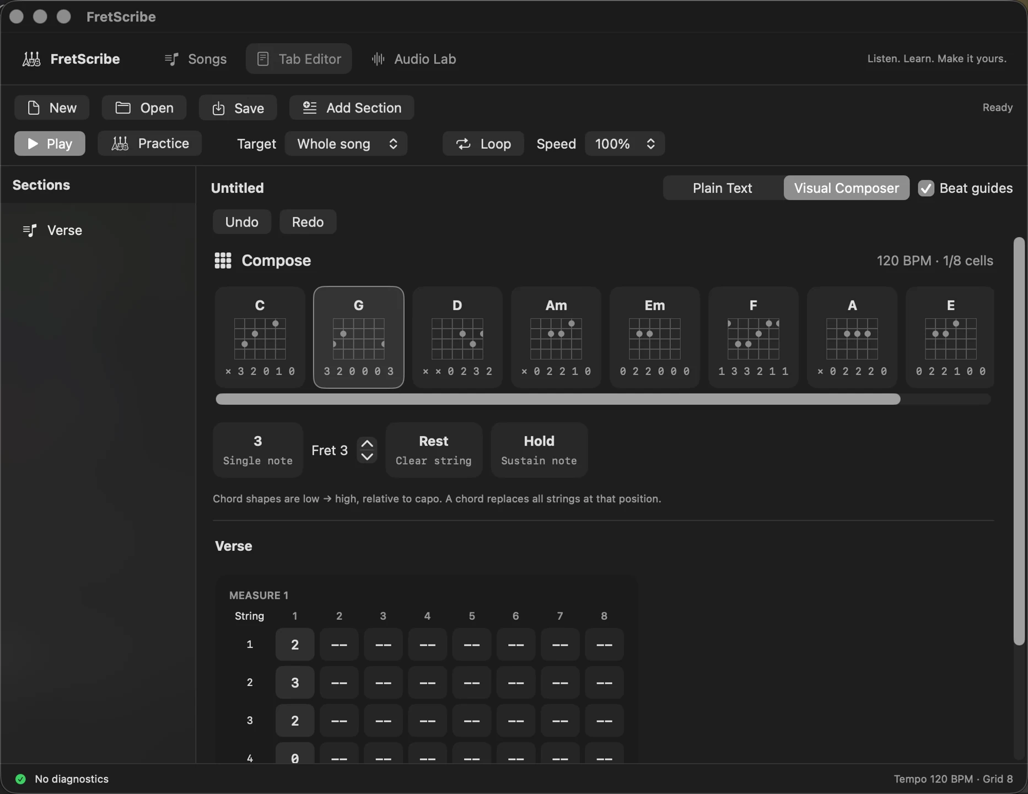Viewport: 1028px width, 794px height.
Task: Start playback with Play button
Action: click(50, 143)
